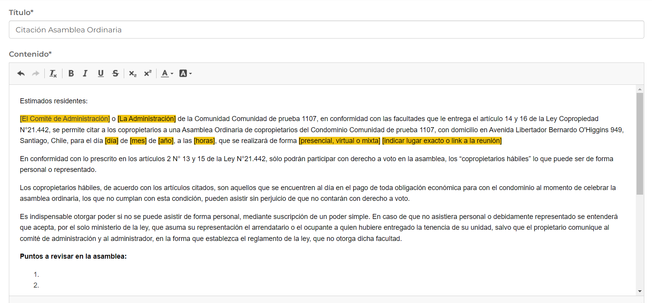
Task: Click the Redo arrow in editor toolbar
Action: 35,73
